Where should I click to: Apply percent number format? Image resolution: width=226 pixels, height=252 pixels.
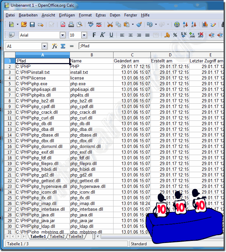point(175,35)
